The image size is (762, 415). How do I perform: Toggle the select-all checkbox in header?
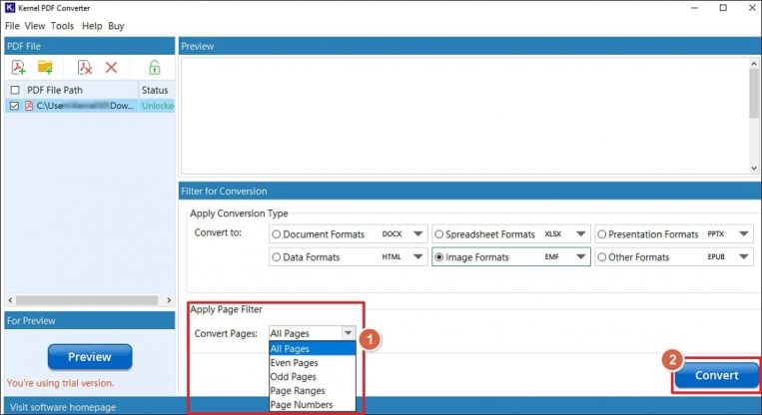[15, 90]
